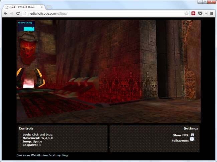217x162 pixels.
Task: Open the "See more WebGL demo's at my blog" link
Action: click(x=42, y=155)
